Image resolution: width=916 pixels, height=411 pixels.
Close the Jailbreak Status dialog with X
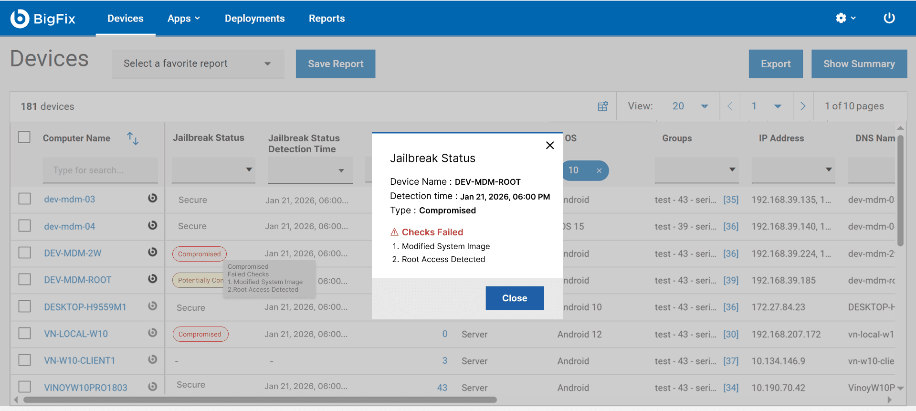(550, 145)
